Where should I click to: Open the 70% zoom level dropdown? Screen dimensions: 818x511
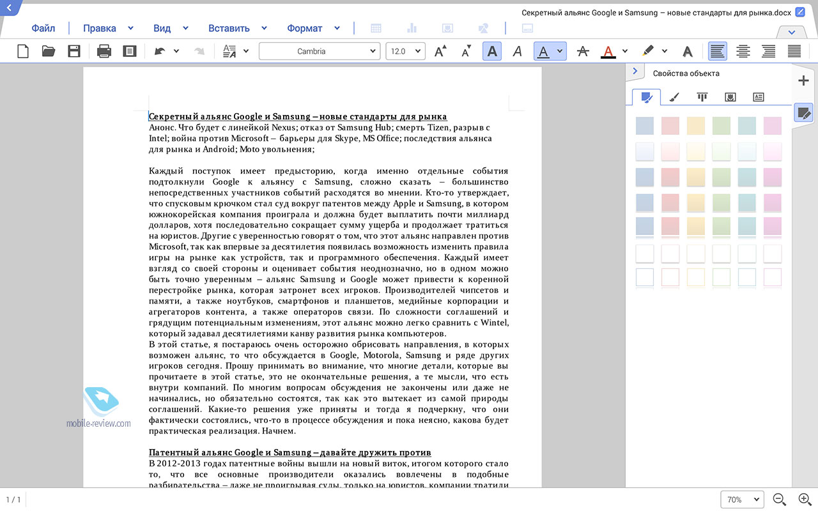click(x=742, y=500)
